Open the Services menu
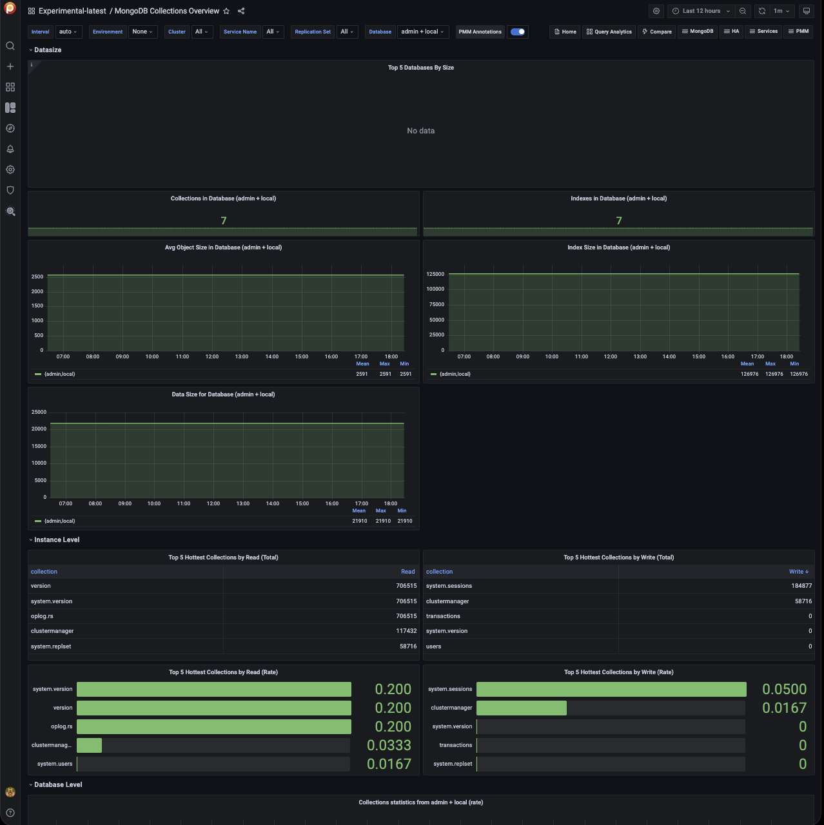824x825 pixels. point(763,32)
